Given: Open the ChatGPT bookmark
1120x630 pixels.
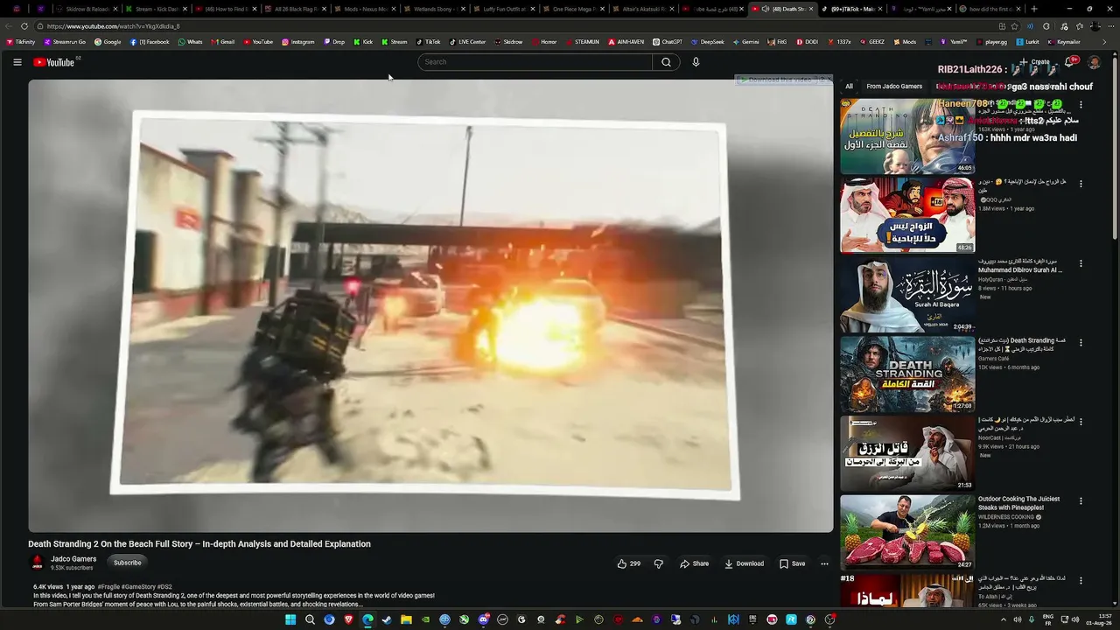Looking at the screenshot, I should 668,42.
